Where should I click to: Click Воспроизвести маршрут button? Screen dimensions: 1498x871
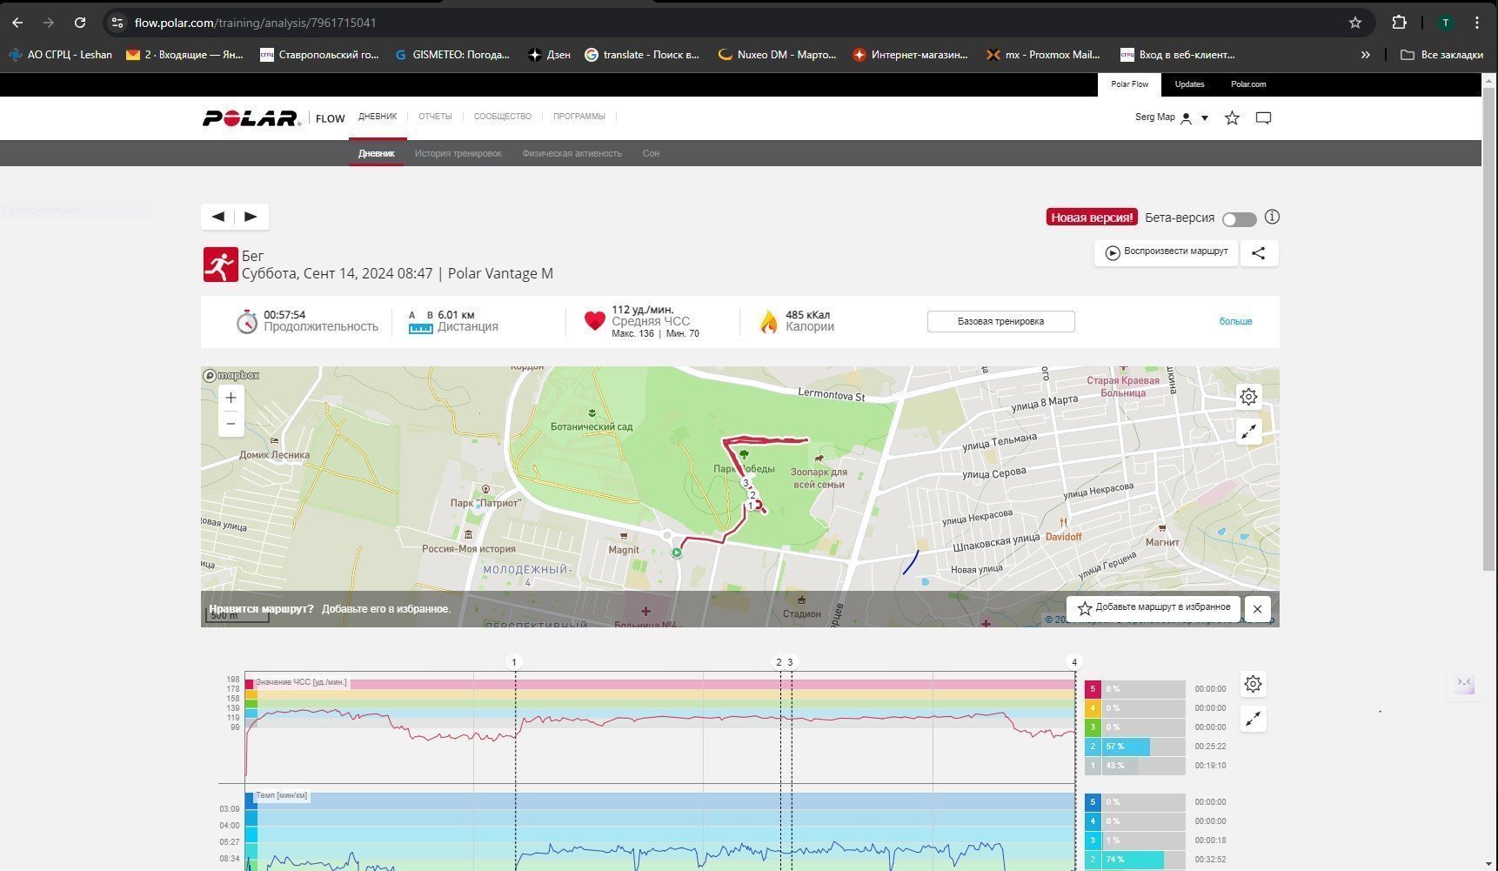pos(1166,252)
